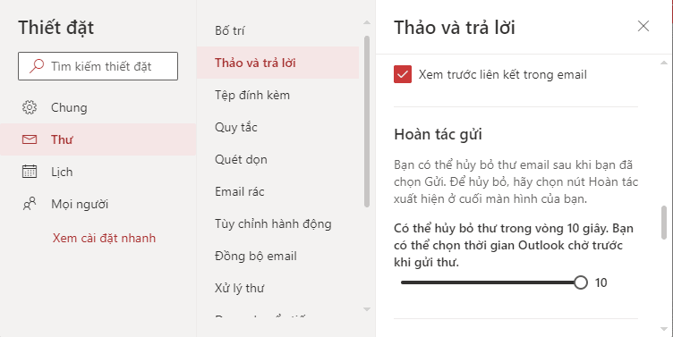
Task: Go to the Bố trí section
Action: [x=277, y=30]
